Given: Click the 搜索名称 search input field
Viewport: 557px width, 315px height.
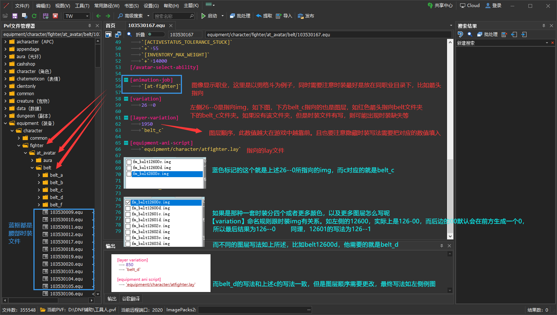Looking at the screenshot, I should pyautogui.click(x=171, y=16).
